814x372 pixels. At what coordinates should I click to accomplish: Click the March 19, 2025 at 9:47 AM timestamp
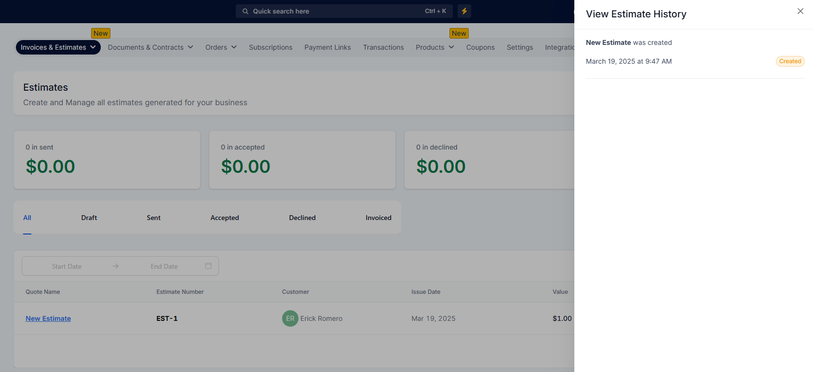click(x=629, y=61)
